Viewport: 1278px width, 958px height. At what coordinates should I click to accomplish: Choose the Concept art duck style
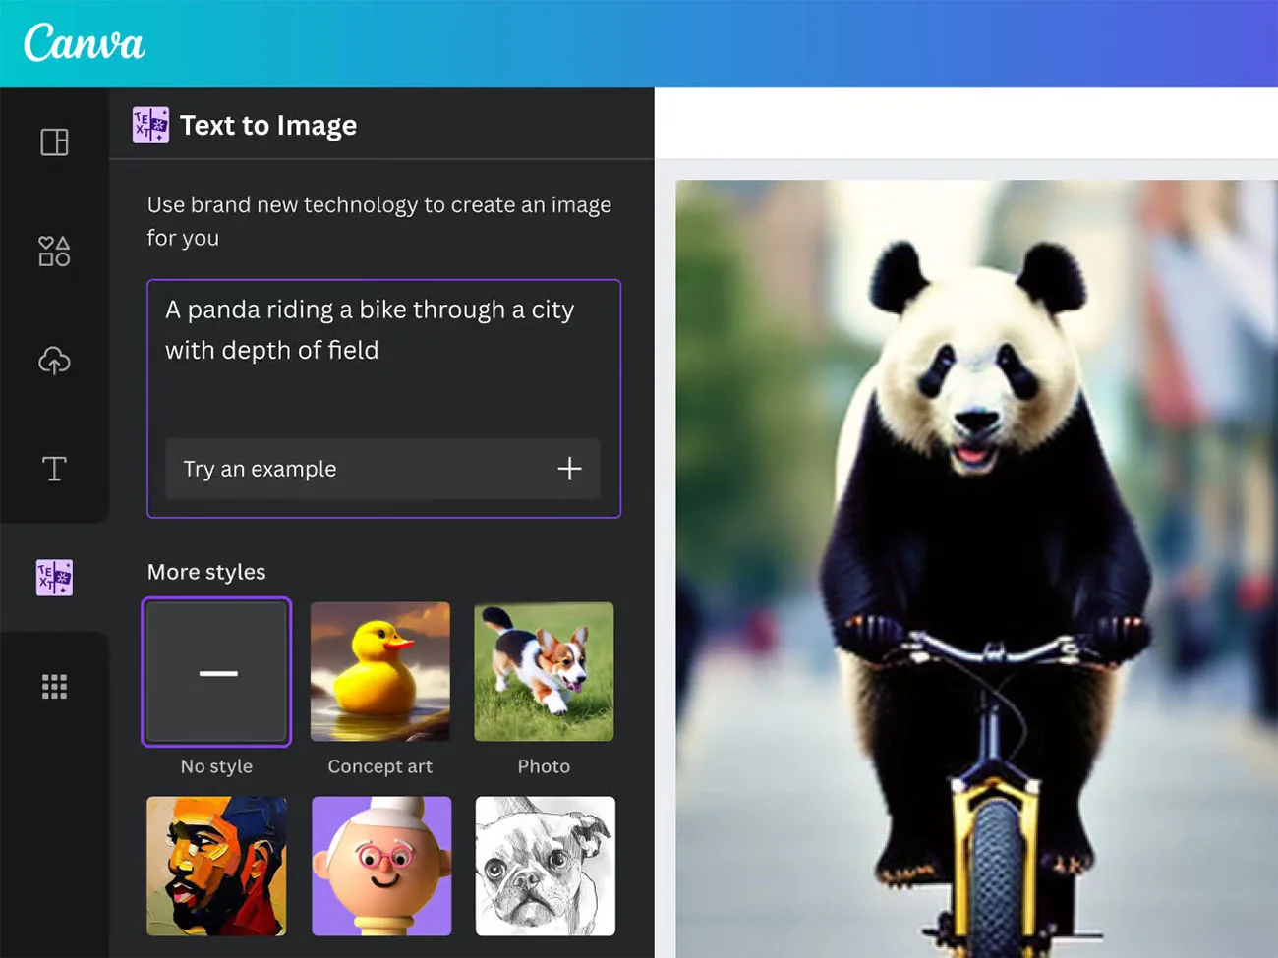coord(380,672)
